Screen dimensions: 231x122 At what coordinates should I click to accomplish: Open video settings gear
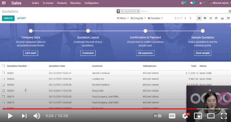pyautogui.click(x=185, y=116)
